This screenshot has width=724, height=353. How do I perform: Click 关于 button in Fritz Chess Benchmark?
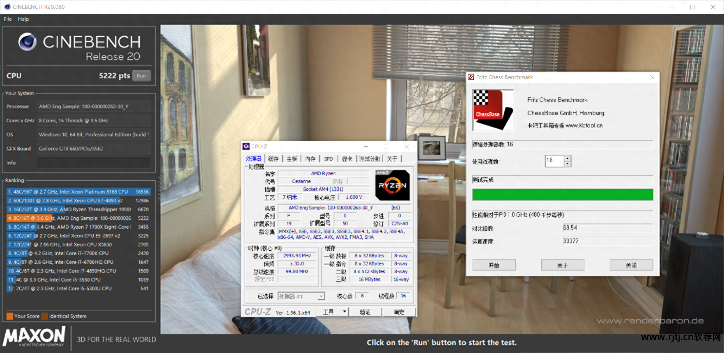point(562,265)
